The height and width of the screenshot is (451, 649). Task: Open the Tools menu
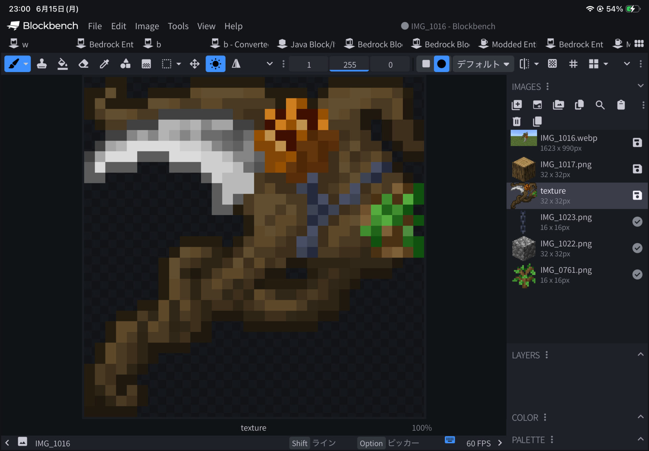[x=178, y=26]
